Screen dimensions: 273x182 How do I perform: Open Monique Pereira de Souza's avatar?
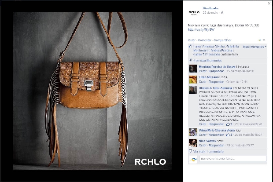[x=193, y=69]
